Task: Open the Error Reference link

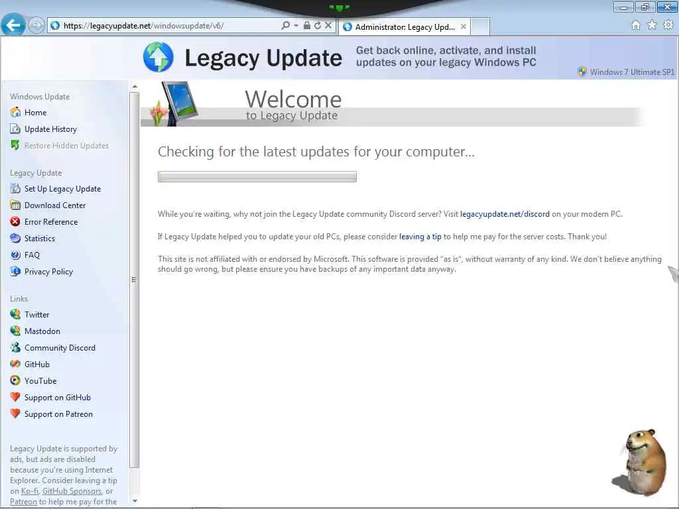Action: tap(51, 221)
